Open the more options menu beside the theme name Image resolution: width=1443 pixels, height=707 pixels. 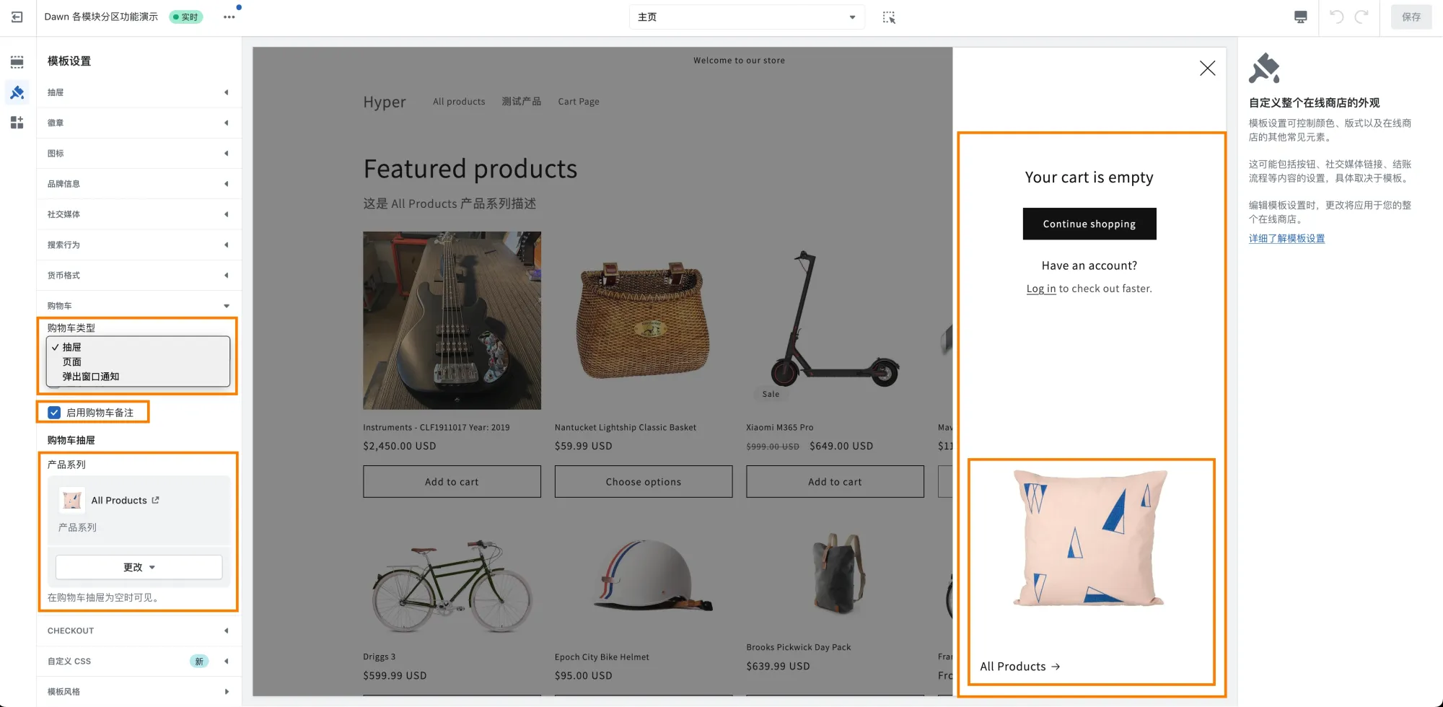tap(229, 16)
